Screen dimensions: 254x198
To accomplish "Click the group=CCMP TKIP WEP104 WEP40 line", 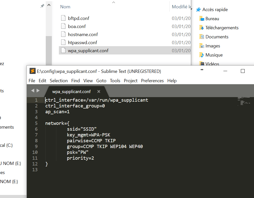I will [x=105, y=147].
